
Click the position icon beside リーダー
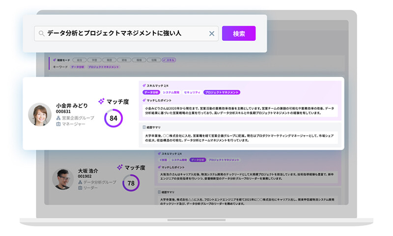tap(80, 188)
